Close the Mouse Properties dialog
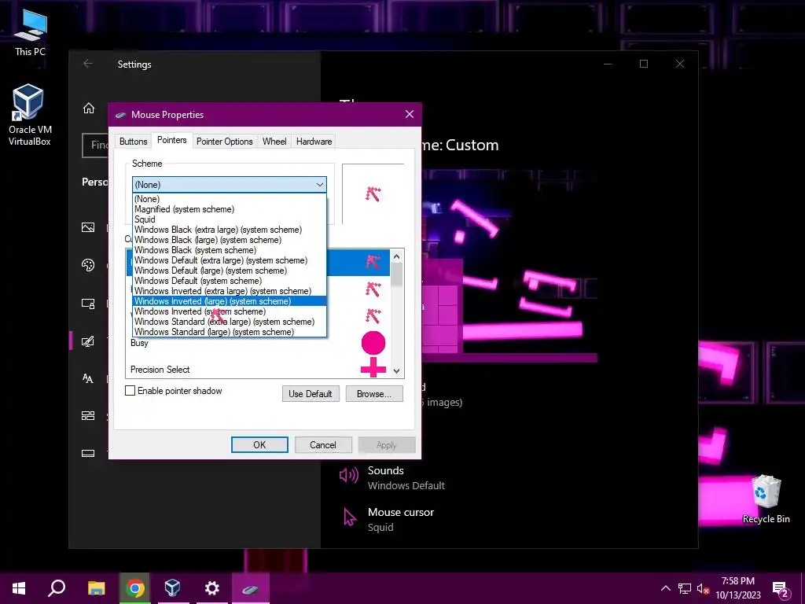This screenshot has width=805, height=604. [x=409, y=114]
